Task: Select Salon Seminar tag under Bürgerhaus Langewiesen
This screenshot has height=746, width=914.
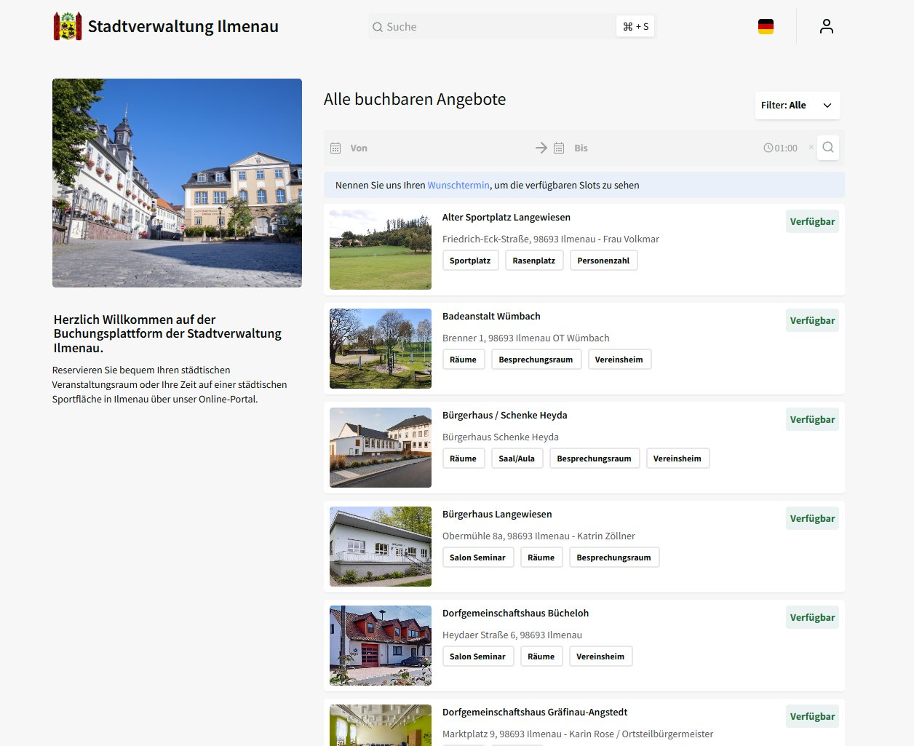Action: pyautogui.click(x=477, y=557)
